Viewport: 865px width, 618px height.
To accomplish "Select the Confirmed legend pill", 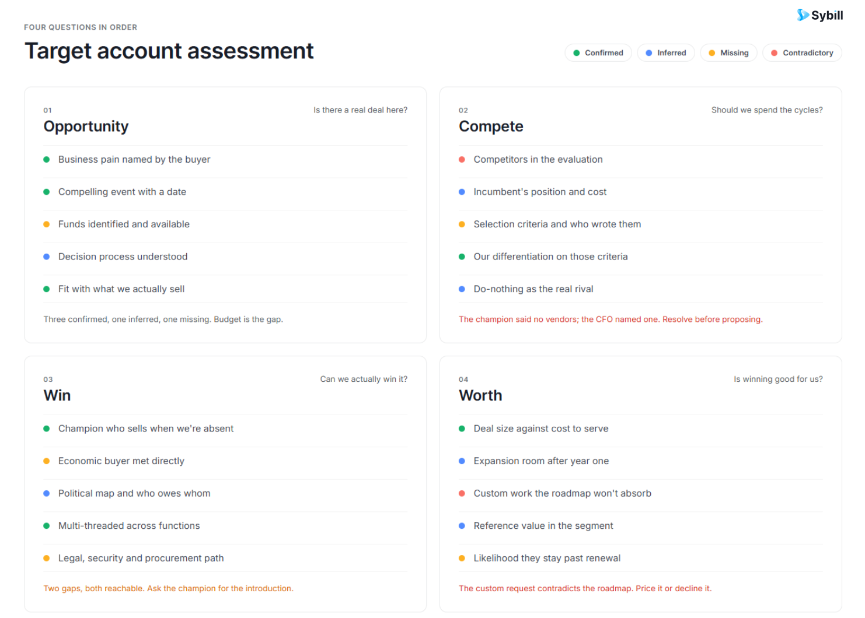I will click(598, 53).
